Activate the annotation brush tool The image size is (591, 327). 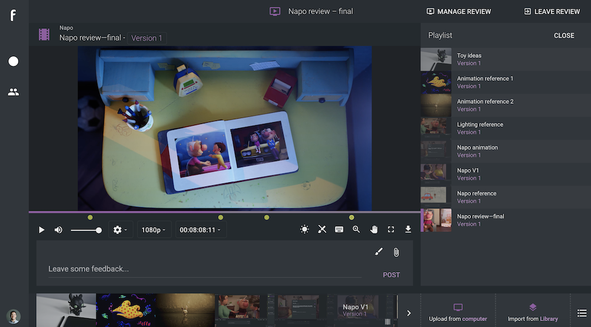pyautogui.click(x=379, y=251)
